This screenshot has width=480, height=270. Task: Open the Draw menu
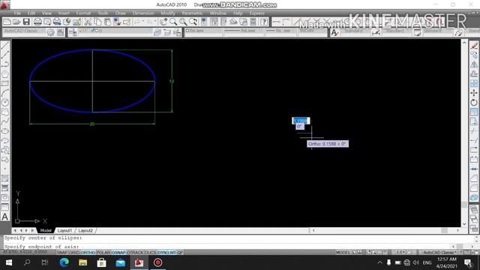pyautogui.click(x=121, y=13)
